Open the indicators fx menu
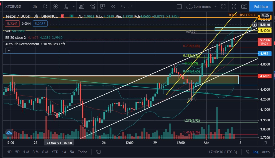 click(x=66, y=6)
